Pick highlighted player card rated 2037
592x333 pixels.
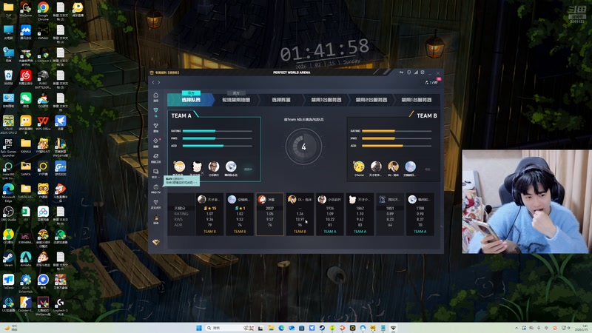(269, 215)
